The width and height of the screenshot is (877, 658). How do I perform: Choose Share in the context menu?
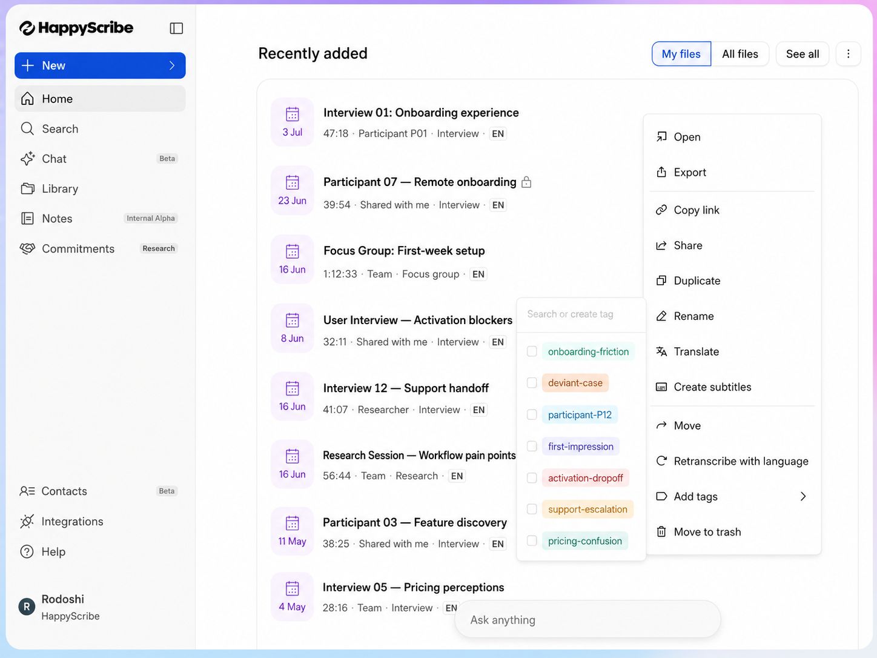tap(732, 245)
